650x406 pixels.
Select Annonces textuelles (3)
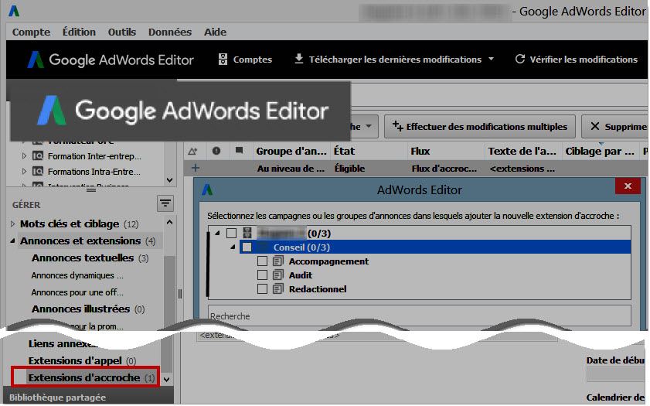point(90,258)
